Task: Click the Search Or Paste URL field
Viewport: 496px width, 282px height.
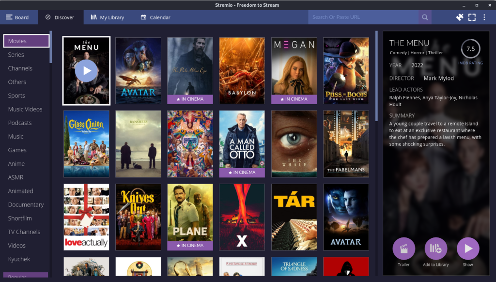Action: click(x=363, y=17)
